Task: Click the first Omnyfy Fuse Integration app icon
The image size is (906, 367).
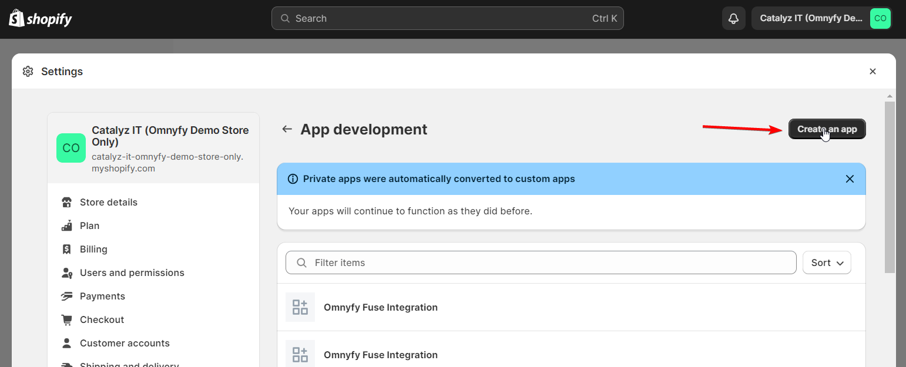Action: [300, 307]
